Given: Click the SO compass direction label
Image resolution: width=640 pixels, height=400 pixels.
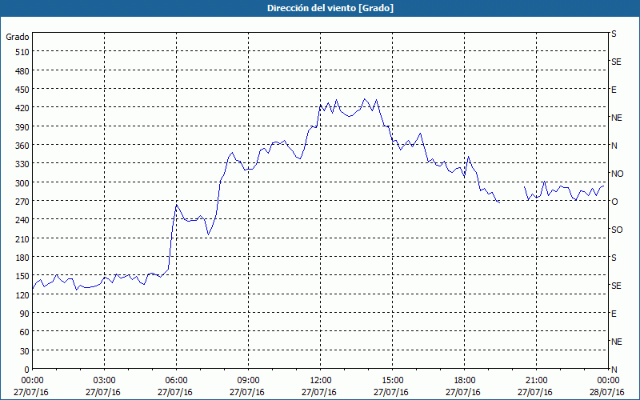Looking at the screenshot, I should (617, 230).
